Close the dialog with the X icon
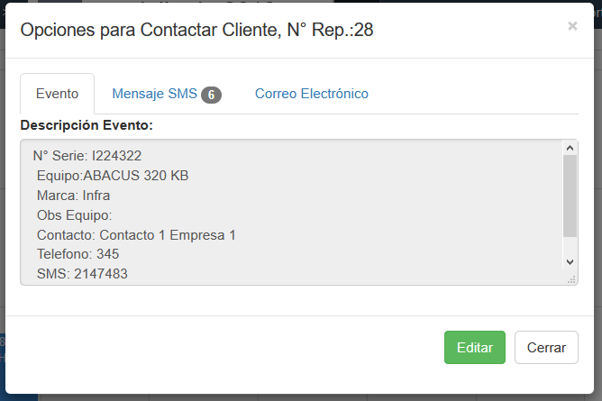The image size is (602, 401). tap(572, 26)
